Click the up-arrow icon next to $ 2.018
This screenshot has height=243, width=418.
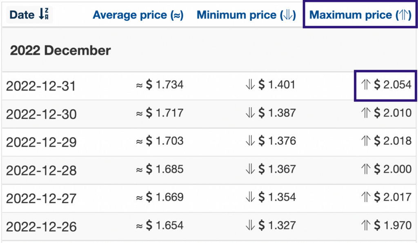pyautogui.click(x=366, y=141)
